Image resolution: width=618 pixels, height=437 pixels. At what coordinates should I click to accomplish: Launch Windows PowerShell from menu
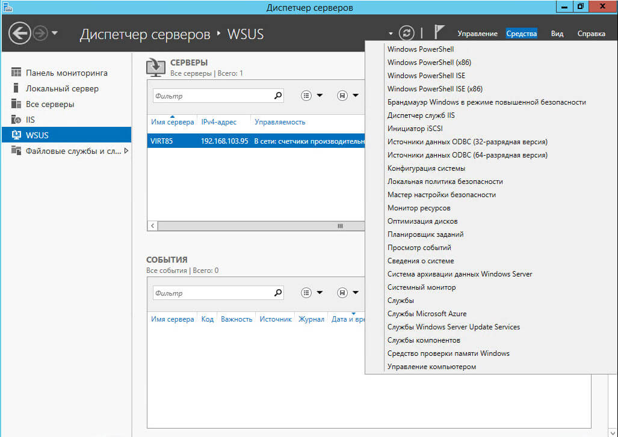coord(421,49)
